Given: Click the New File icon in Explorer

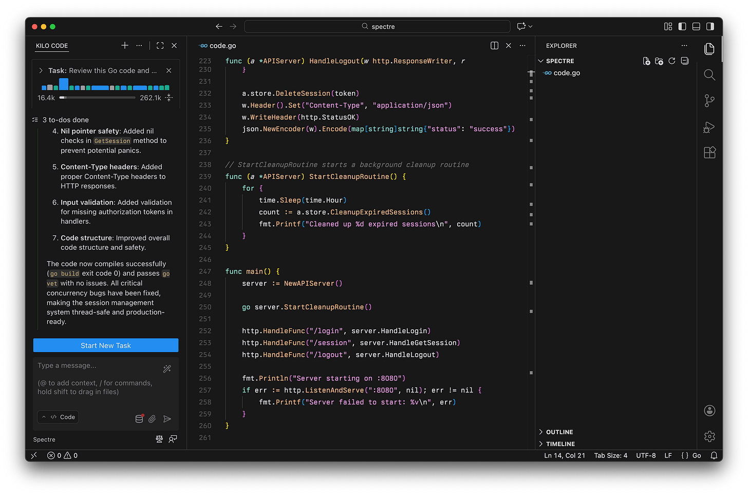Looking at the screenshot, I should point(646,61).
